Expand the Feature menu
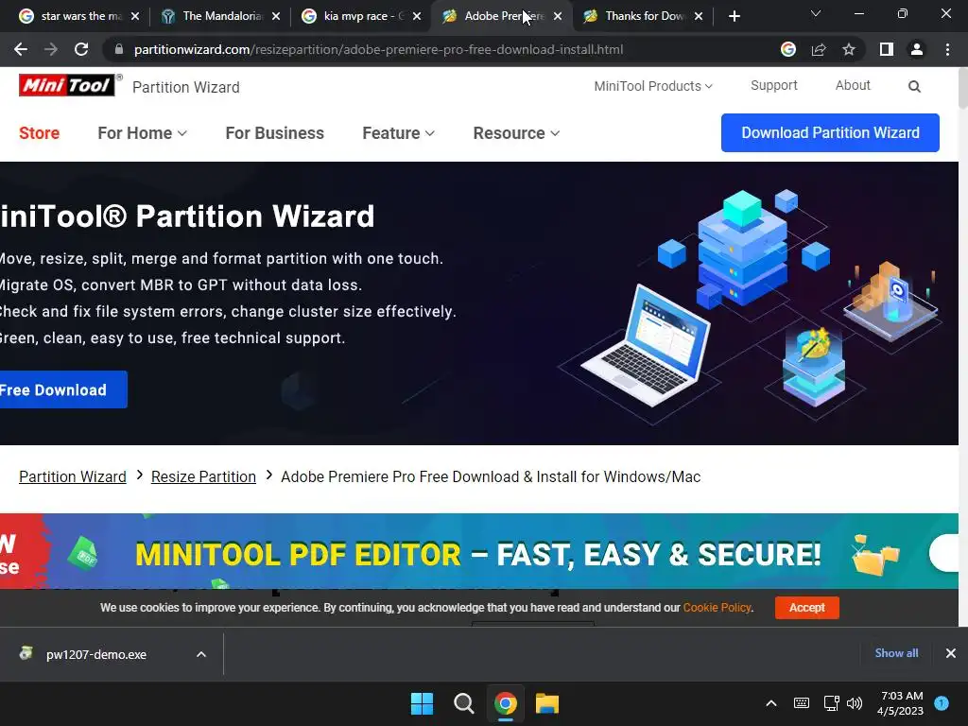 (398, 132)
